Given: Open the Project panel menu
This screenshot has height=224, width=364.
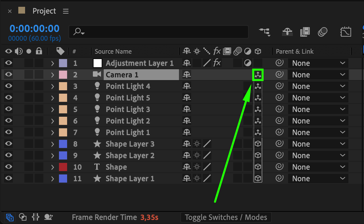Looking at the screenshot, I should (x=66, y=11).
